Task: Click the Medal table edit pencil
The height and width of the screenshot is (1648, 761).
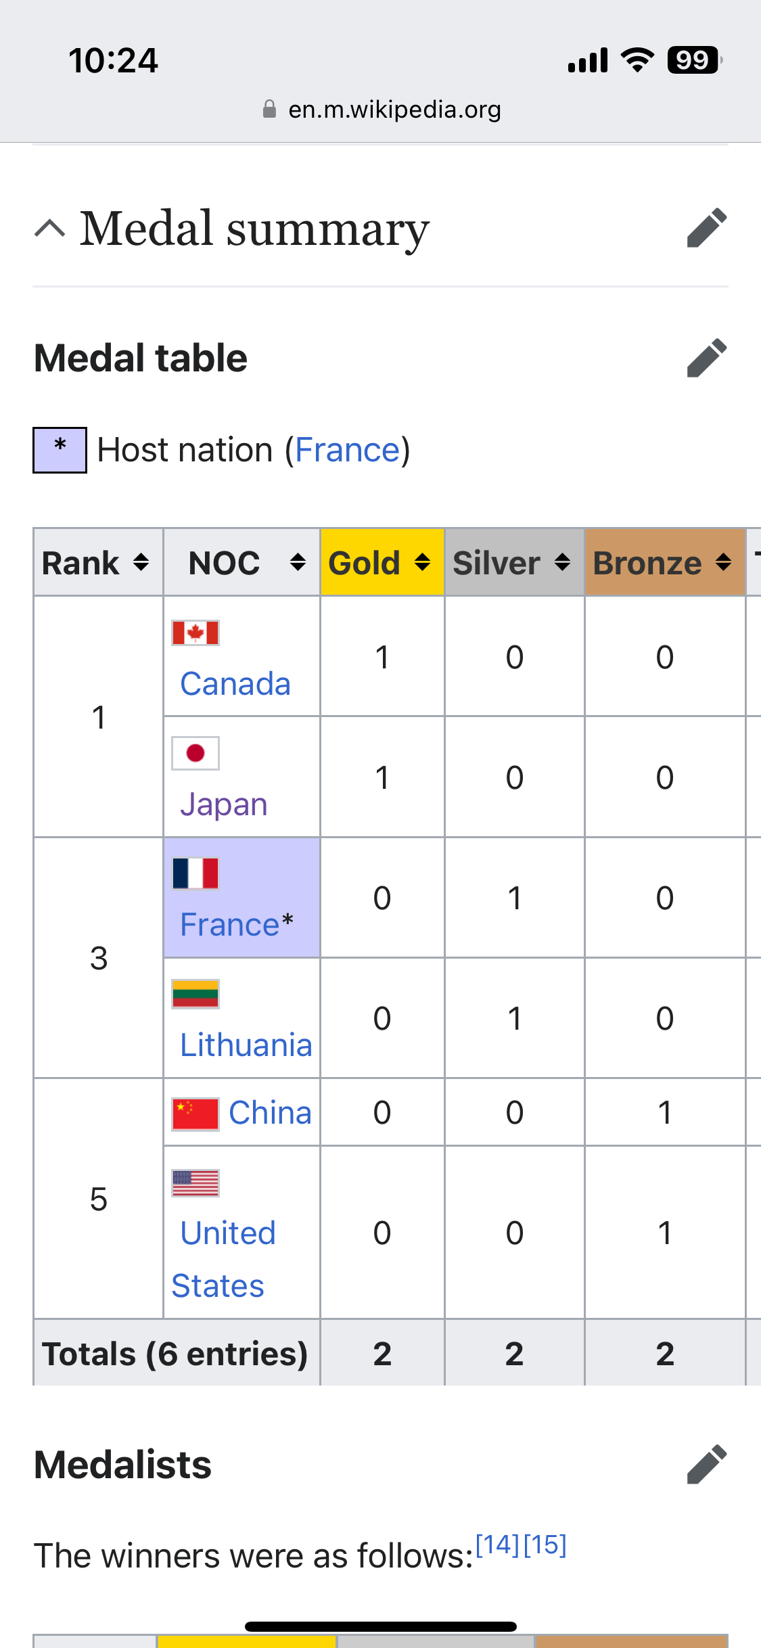Action: (706, 358)
